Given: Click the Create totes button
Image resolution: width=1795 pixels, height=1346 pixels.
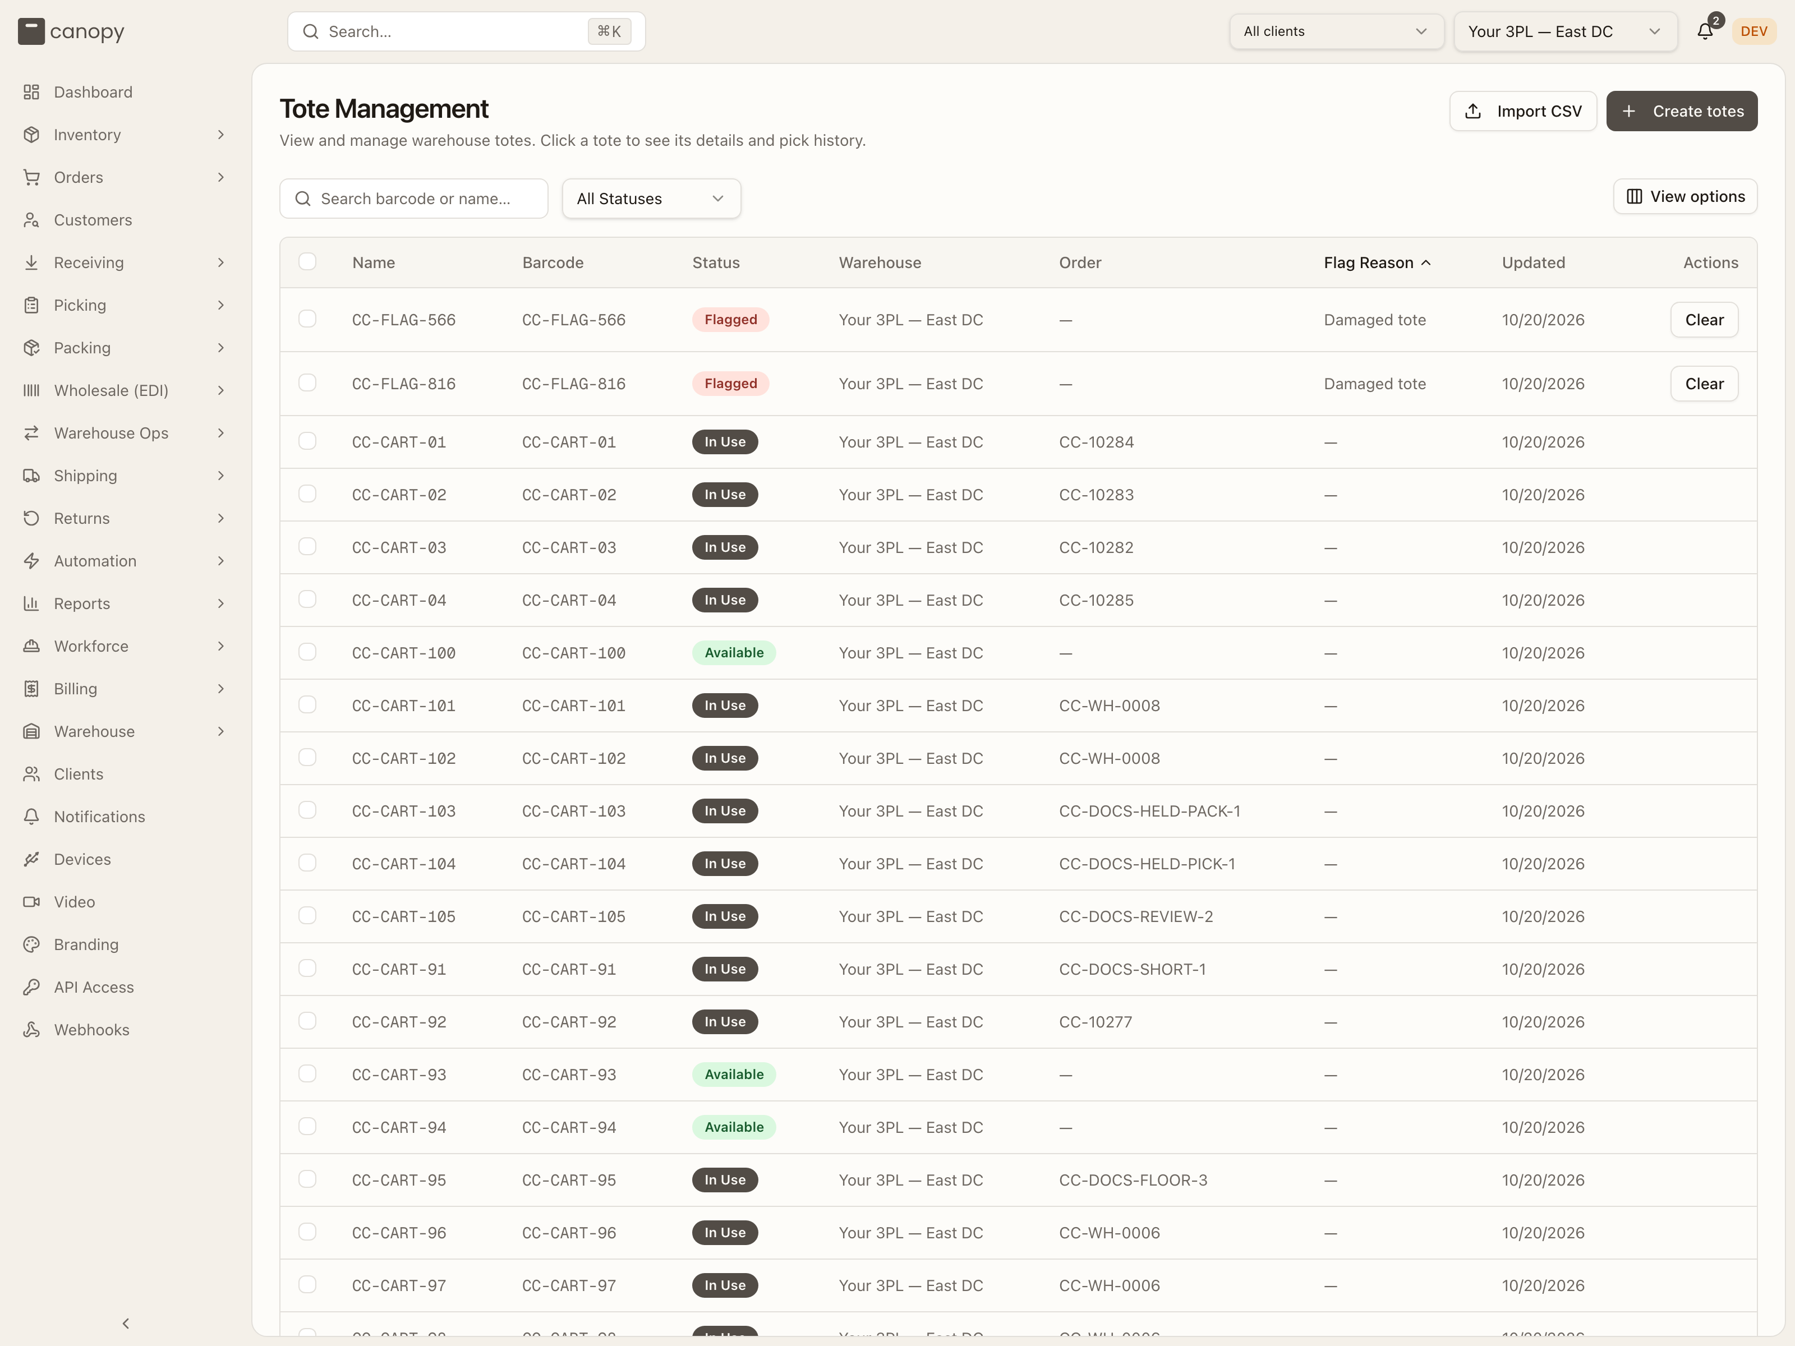Looking at the screenshot, I should 1681,111.
